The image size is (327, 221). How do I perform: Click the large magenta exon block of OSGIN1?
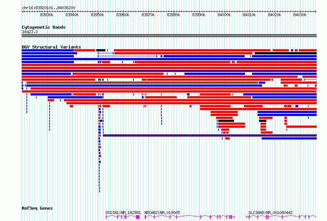138,217
